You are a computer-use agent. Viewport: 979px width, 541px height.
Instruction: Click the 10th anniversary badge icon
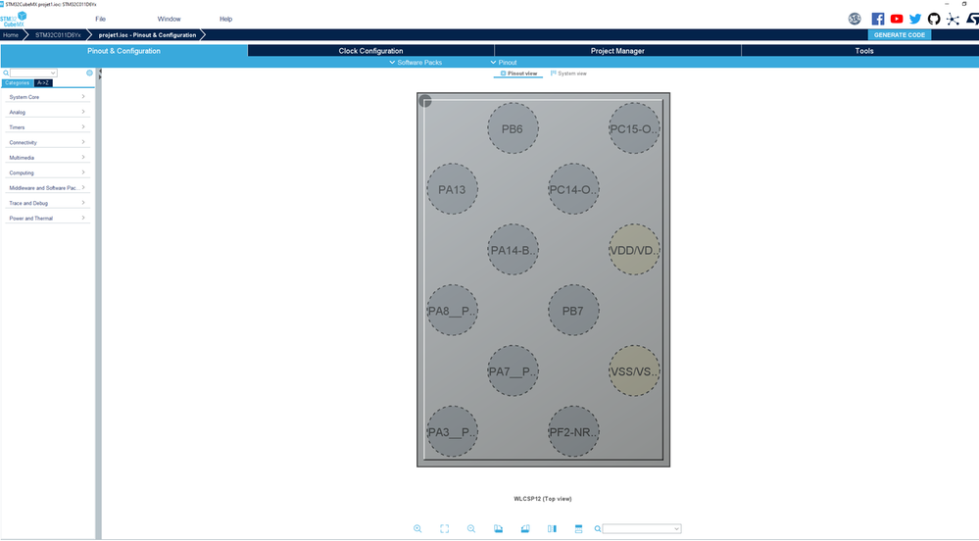pos(855,19)
